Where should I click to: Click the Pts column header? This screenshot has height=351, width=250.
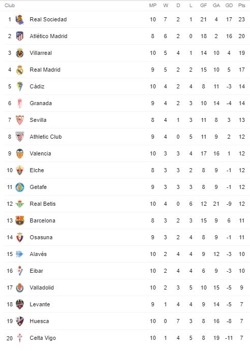click(x=241, y=6)
